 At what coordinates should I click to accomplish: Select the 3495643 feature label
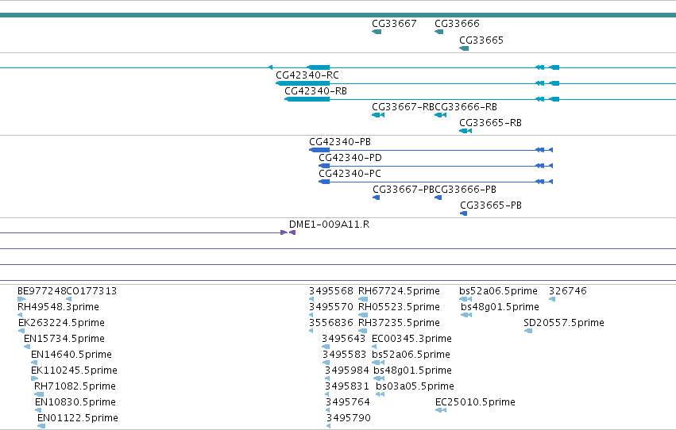coord(344,340)
